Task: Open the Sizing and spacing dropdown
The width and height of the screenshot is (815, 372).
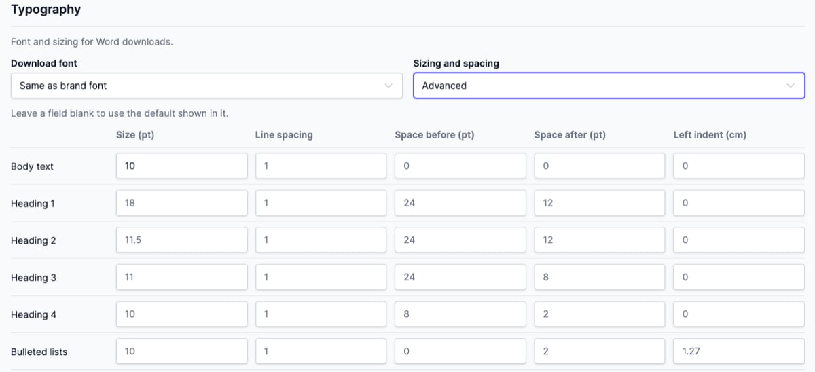Action: tap(609, 86)
